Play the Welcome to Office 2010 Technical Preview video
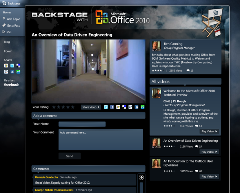This screenshot has height=193, width=240. point(209,131)
